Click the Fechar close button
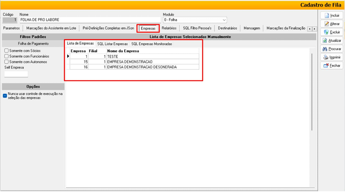 point(331,66)
